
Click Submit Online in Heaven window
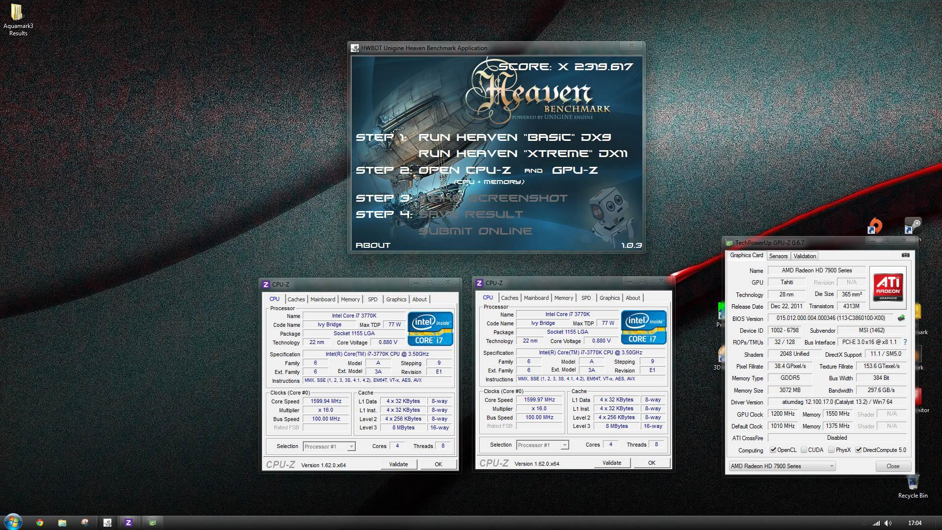click(475, 231)
